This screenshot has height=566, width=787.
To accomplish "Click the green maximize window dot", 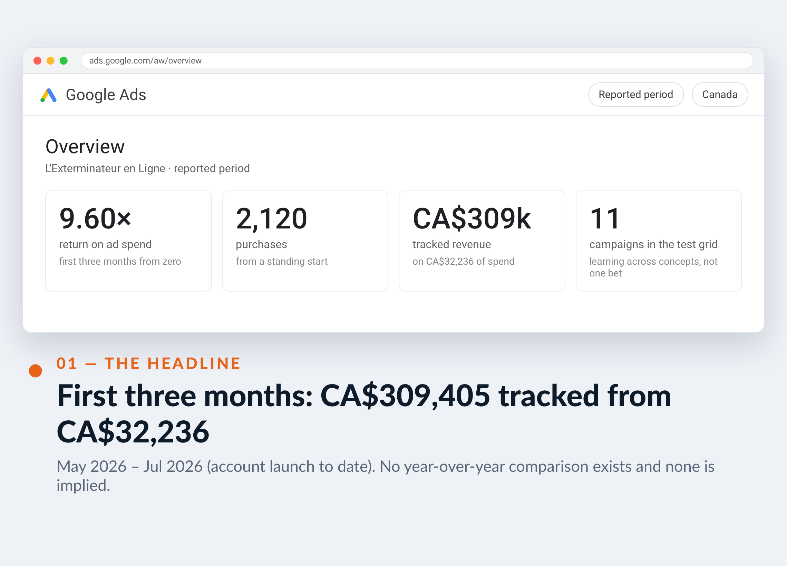I will (x=64, y=61).
